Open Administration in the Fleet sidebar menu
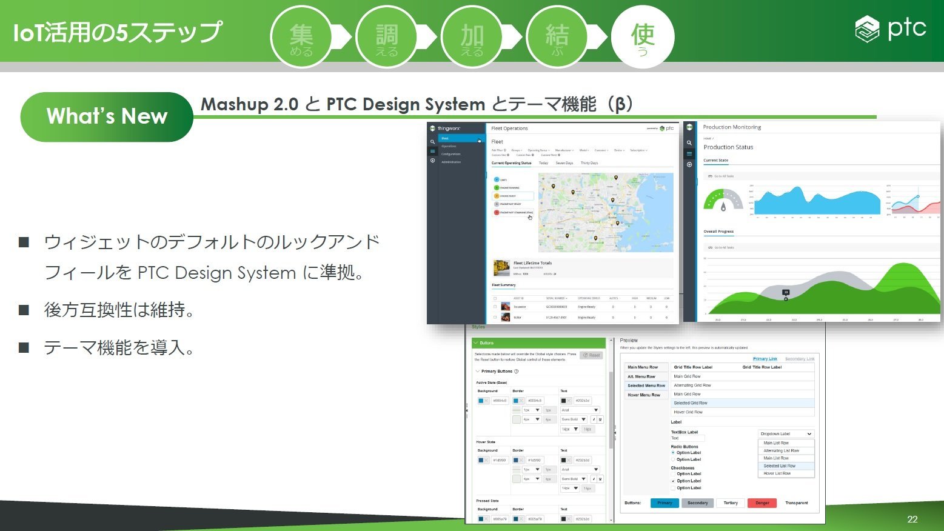Screen dimensions: 944x531 [452, 162]
